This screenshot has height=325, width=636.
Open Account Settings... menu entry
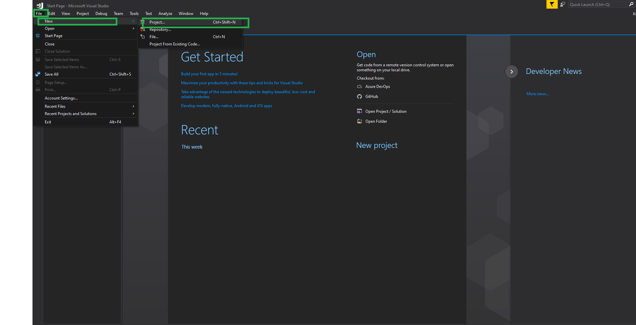(x=86, y=98)
